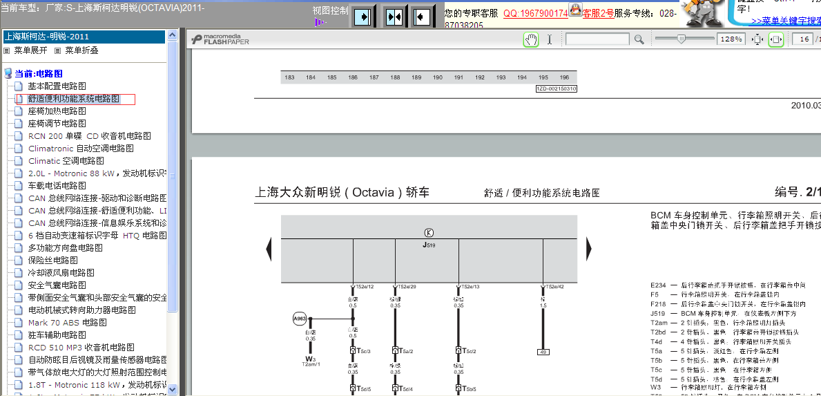
Task: Click the tree panel vertical scrollbar thumb
Action: 172,176
